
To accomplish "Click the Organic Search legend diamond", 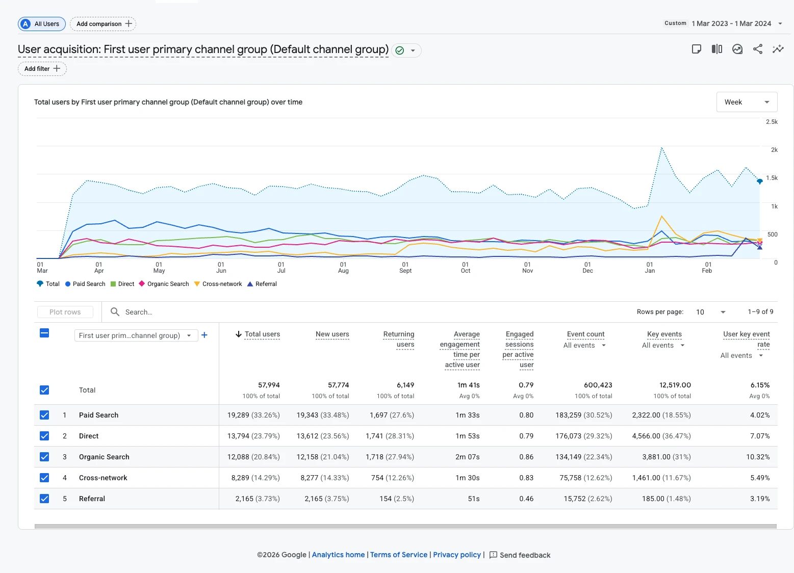I will click(x=142, y=284).
